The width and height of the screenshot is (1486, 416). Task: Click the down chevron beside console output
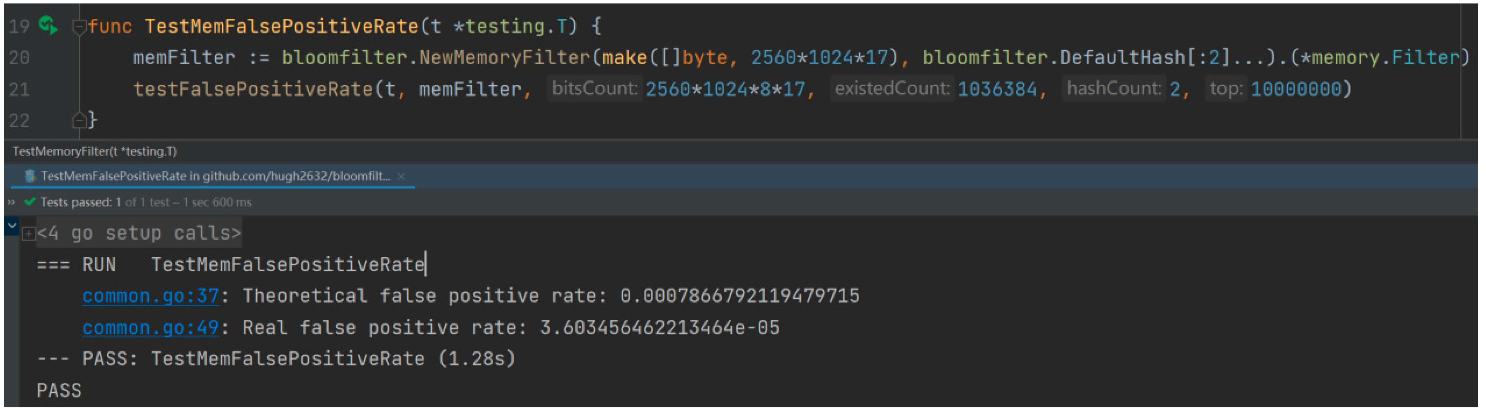click(11, 225)
